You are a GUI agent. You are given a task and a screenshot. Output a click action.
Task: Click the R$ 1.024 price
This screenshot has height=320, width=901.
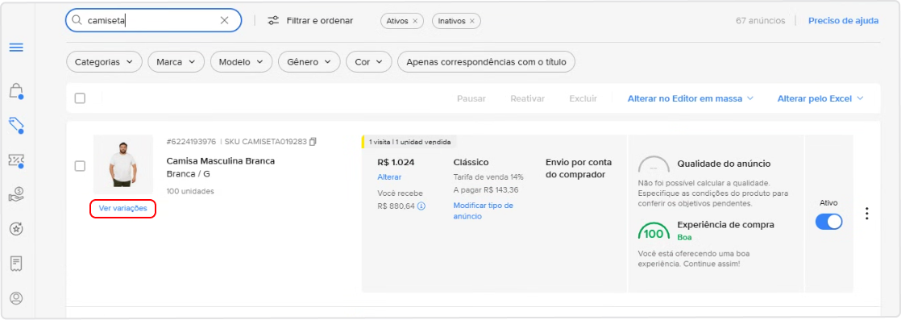tap(396, 162)
